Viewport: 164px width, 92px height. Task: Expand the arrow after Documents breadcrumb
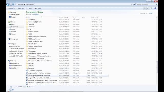click(x=34, y=4)
